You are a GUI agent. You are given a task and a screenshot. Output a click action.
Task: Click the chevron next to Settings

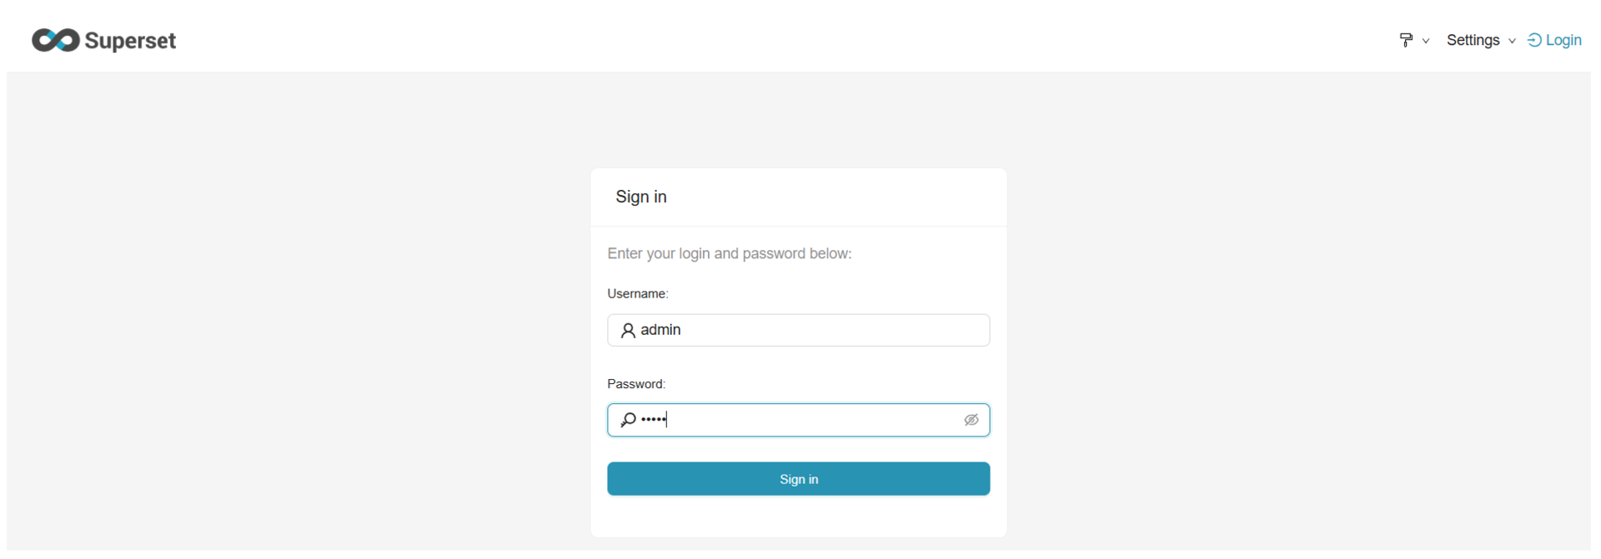[1512, 41]
